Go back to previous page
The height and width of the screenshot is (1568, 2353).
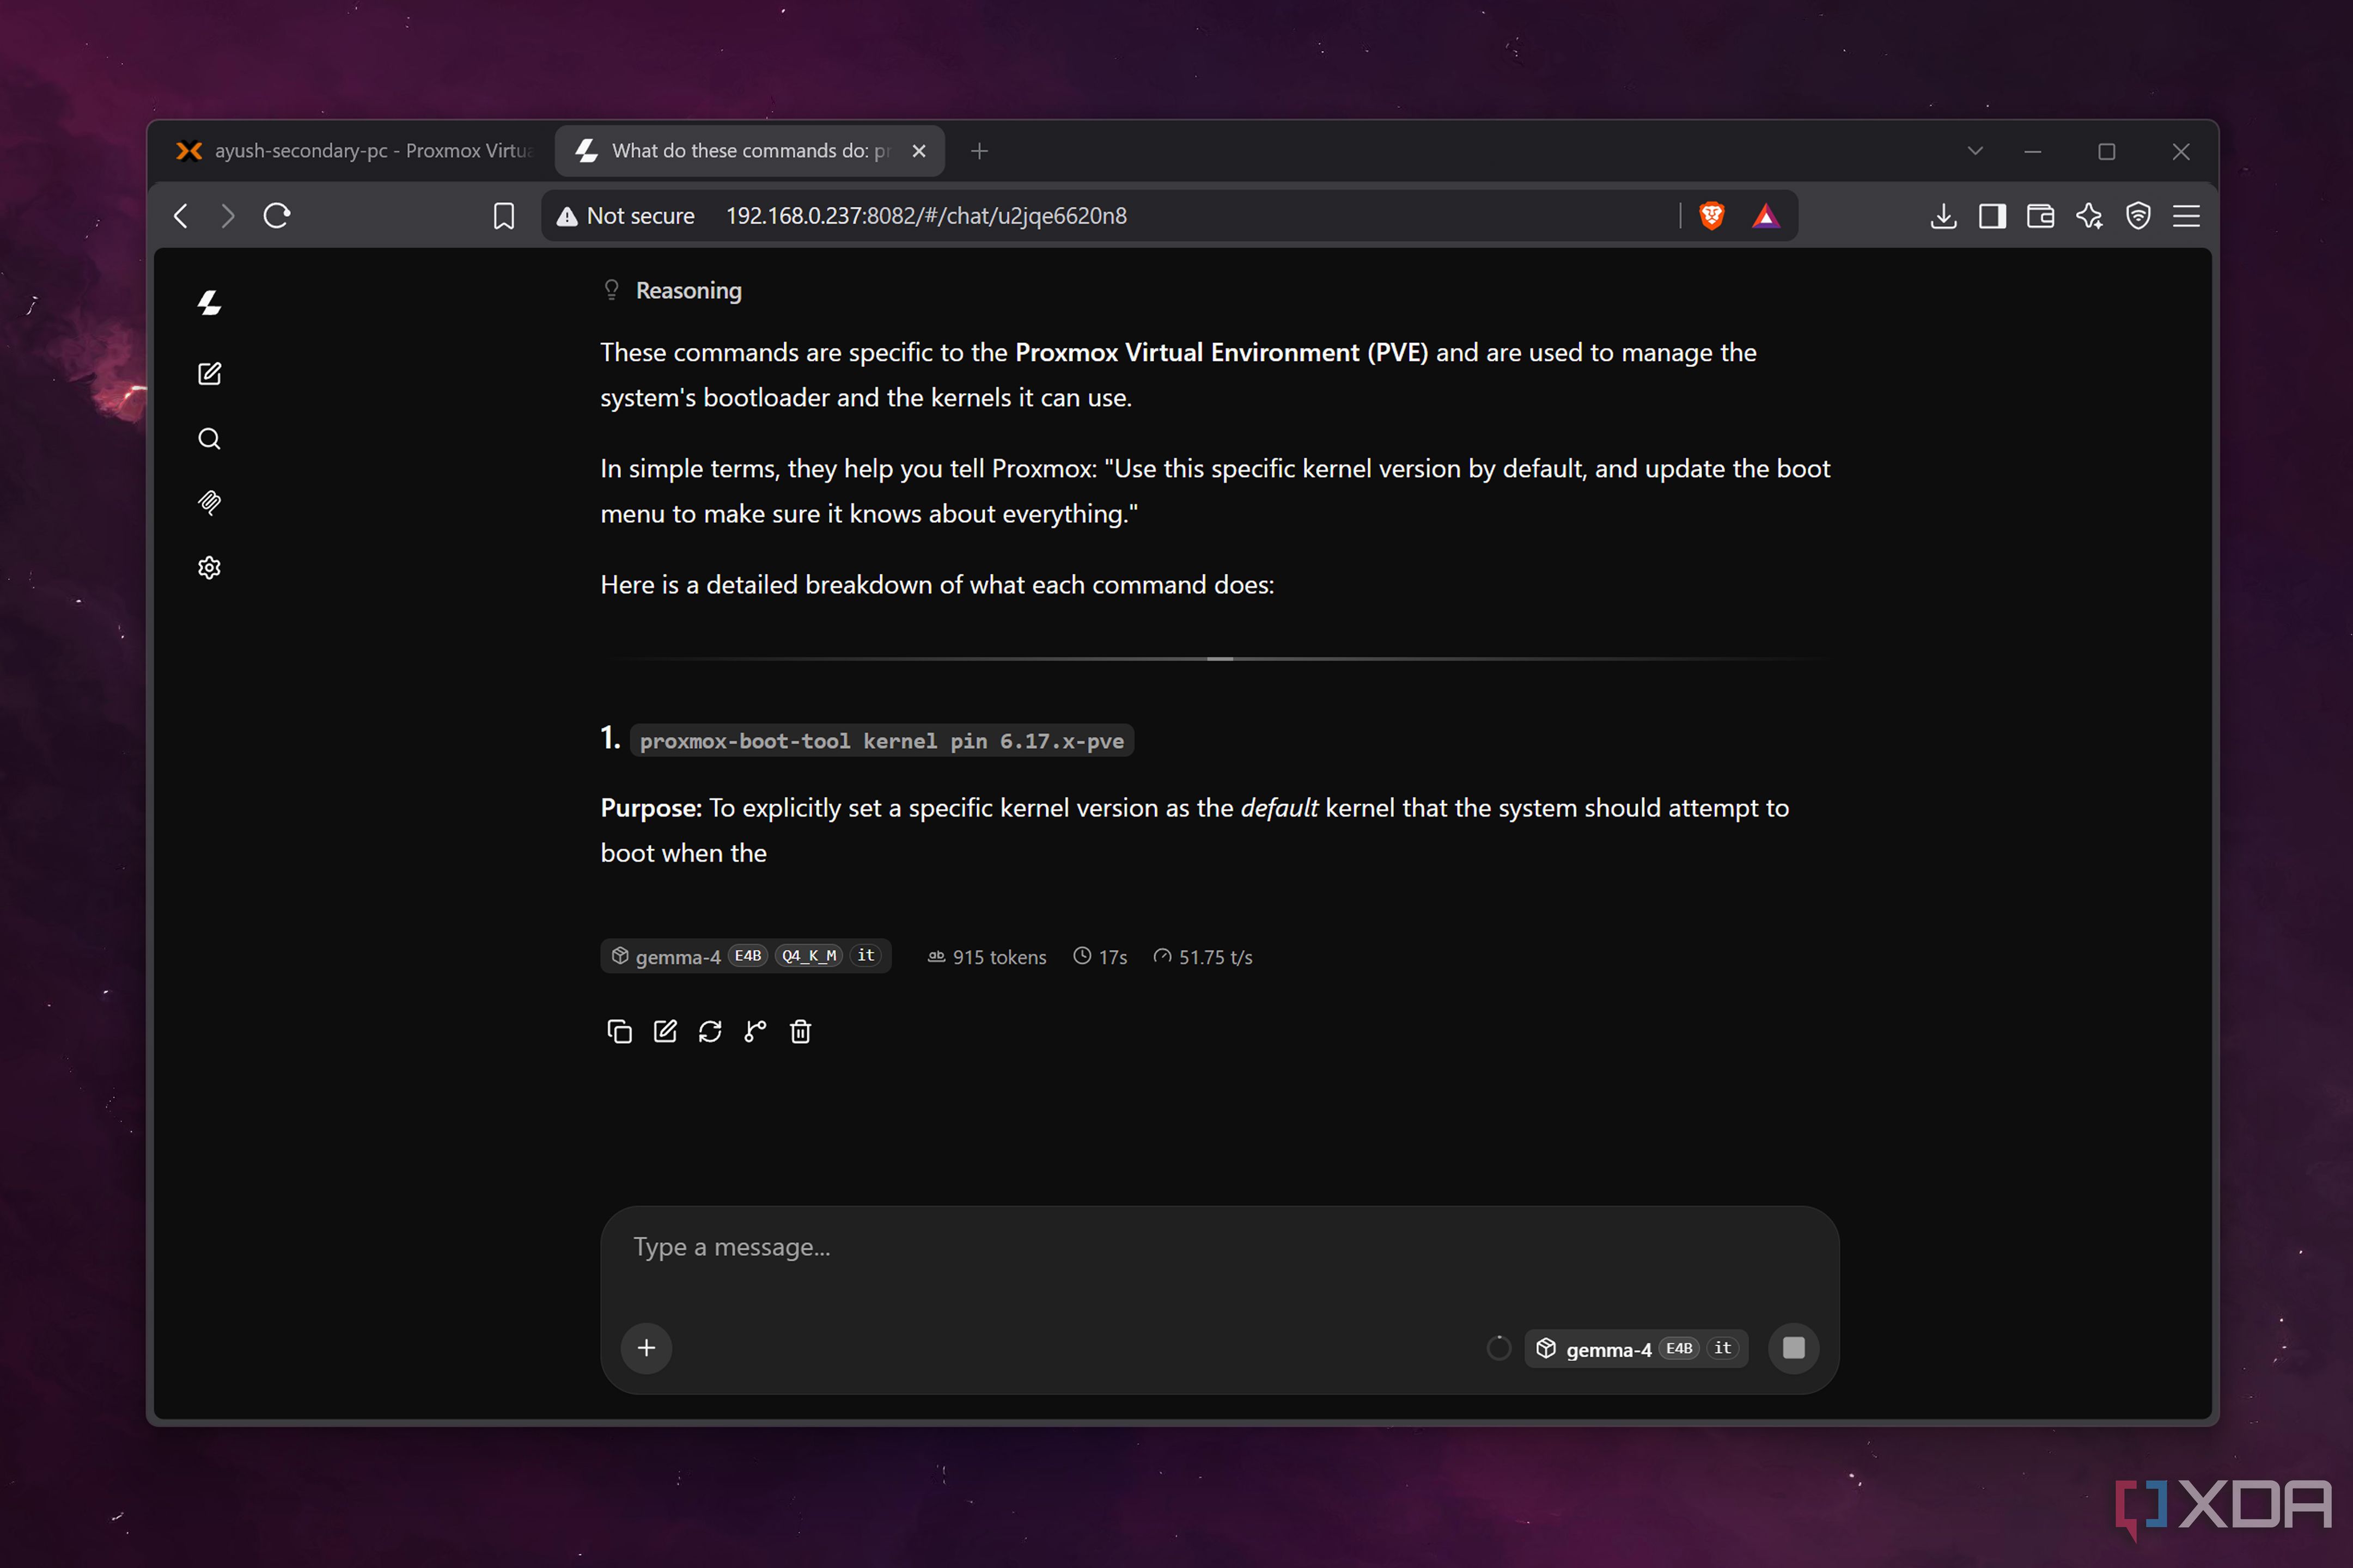click(181, 216)
